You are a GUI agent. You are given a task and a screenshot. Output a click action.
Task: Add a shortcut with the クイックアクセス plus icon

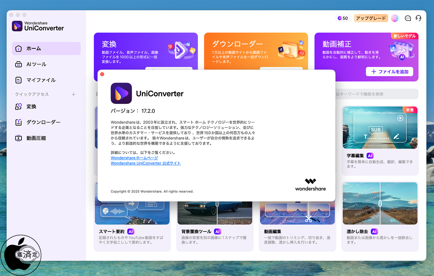(74, 94)
